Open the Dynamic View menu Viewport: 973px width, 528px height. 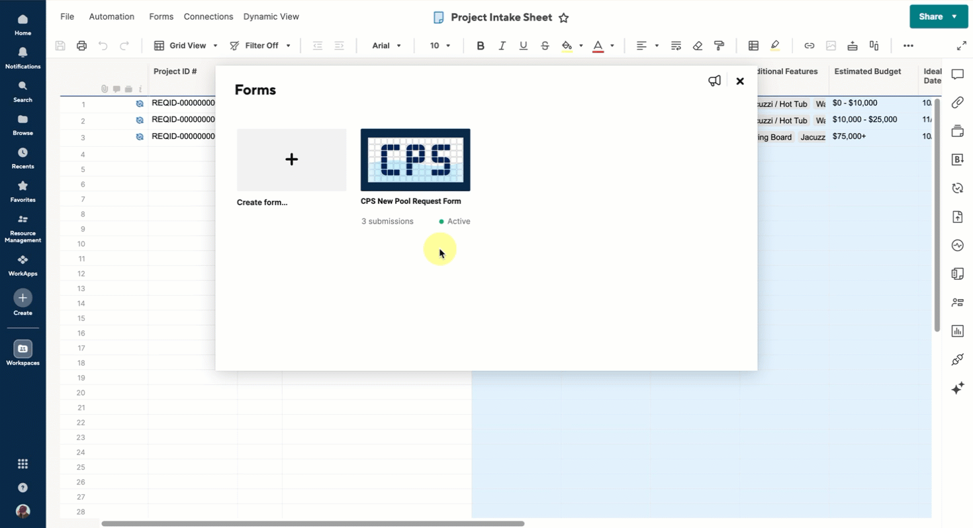pyautogui.click(x=271, y=17)
